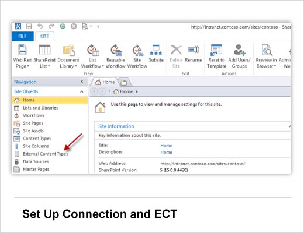
Task: Click the Title value Home link
Action: click(x=166, y=146)
